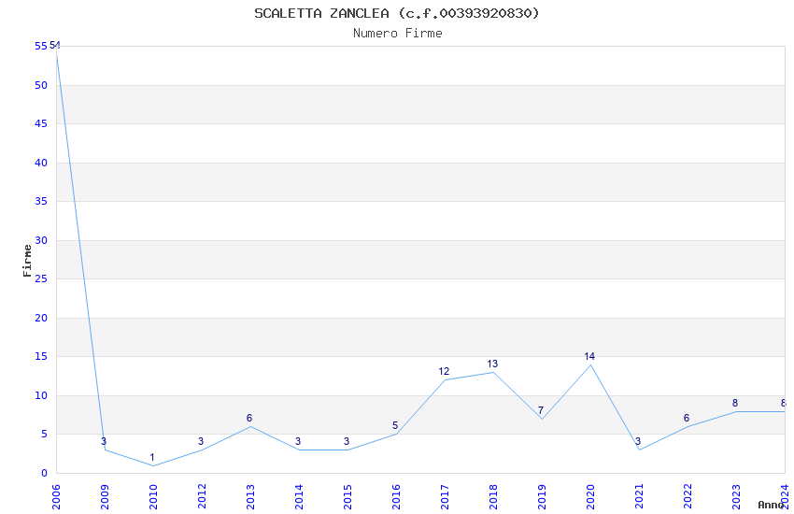Click the data value 13 for 2018
Screen dimensions: 794x514
click(492, 364)
